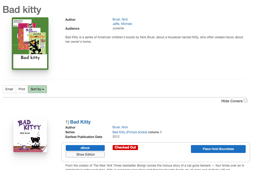253x170 pixels.
Task: Expand Show Edition details
Action: click(x=85, y=155)
